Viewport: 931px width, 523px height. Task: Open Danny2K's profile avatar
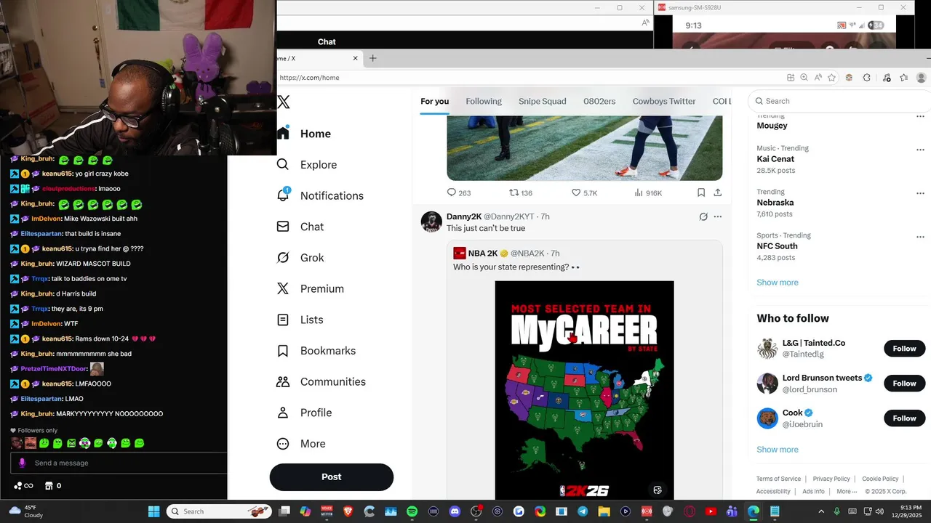(x=431, y=222)
